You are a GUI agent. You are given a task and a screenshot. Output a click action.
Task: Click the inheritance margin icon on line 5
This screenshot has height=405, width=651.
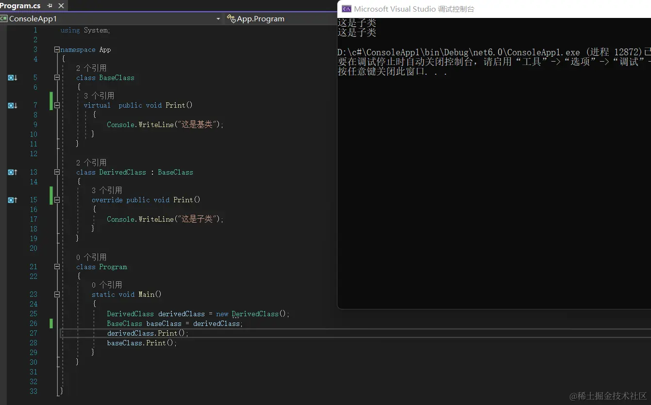point(12,78)
